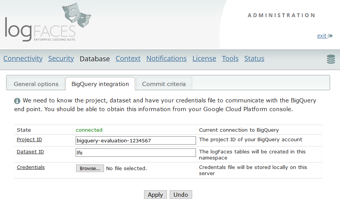The height and width of the screenshot is (204, 340).
Task: Focus the Dataset ID input field
Action: tap(136, 153)
